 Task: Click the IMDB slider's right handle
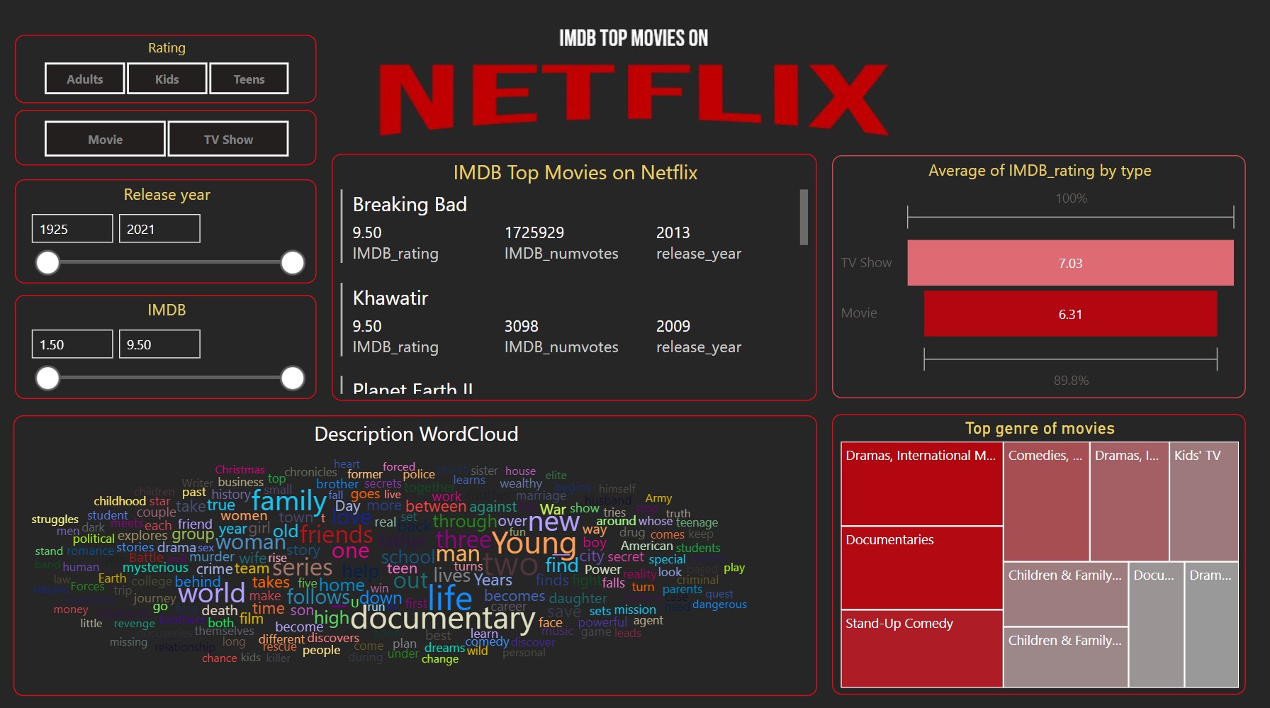pos(293,378)
